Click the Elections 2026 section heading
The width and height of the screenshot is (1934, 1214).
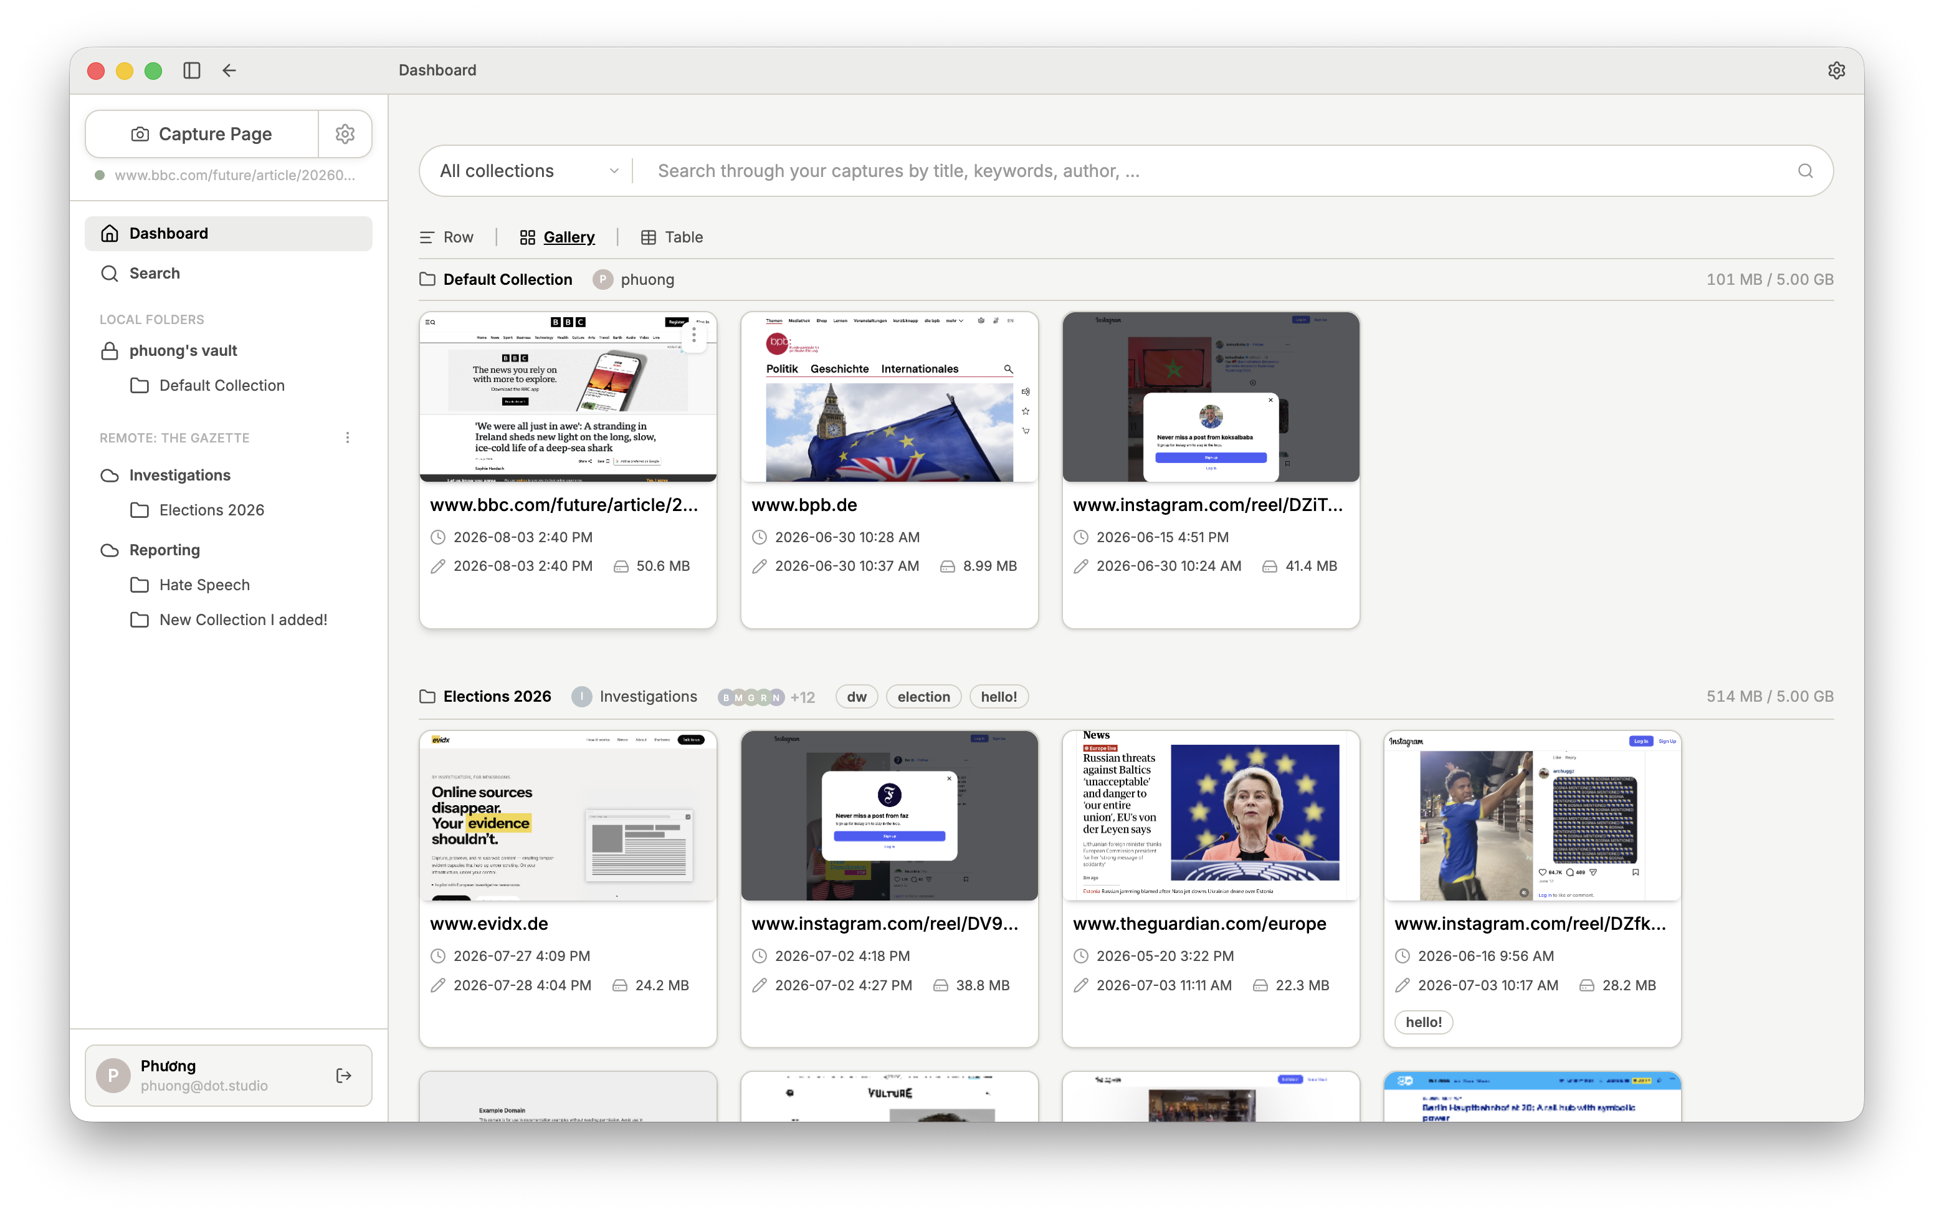[x=498, y=697]
